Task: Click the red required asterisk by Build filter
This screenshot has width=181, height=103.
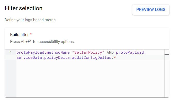Action: (31, 35)
